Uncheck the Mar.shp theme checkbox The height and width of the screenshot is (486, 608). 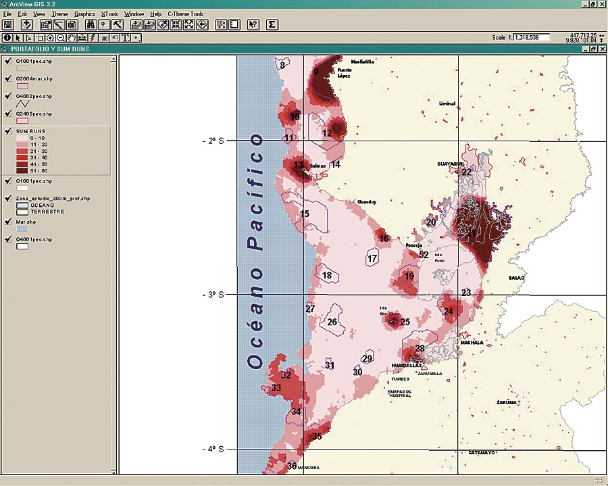pos(8,221)
